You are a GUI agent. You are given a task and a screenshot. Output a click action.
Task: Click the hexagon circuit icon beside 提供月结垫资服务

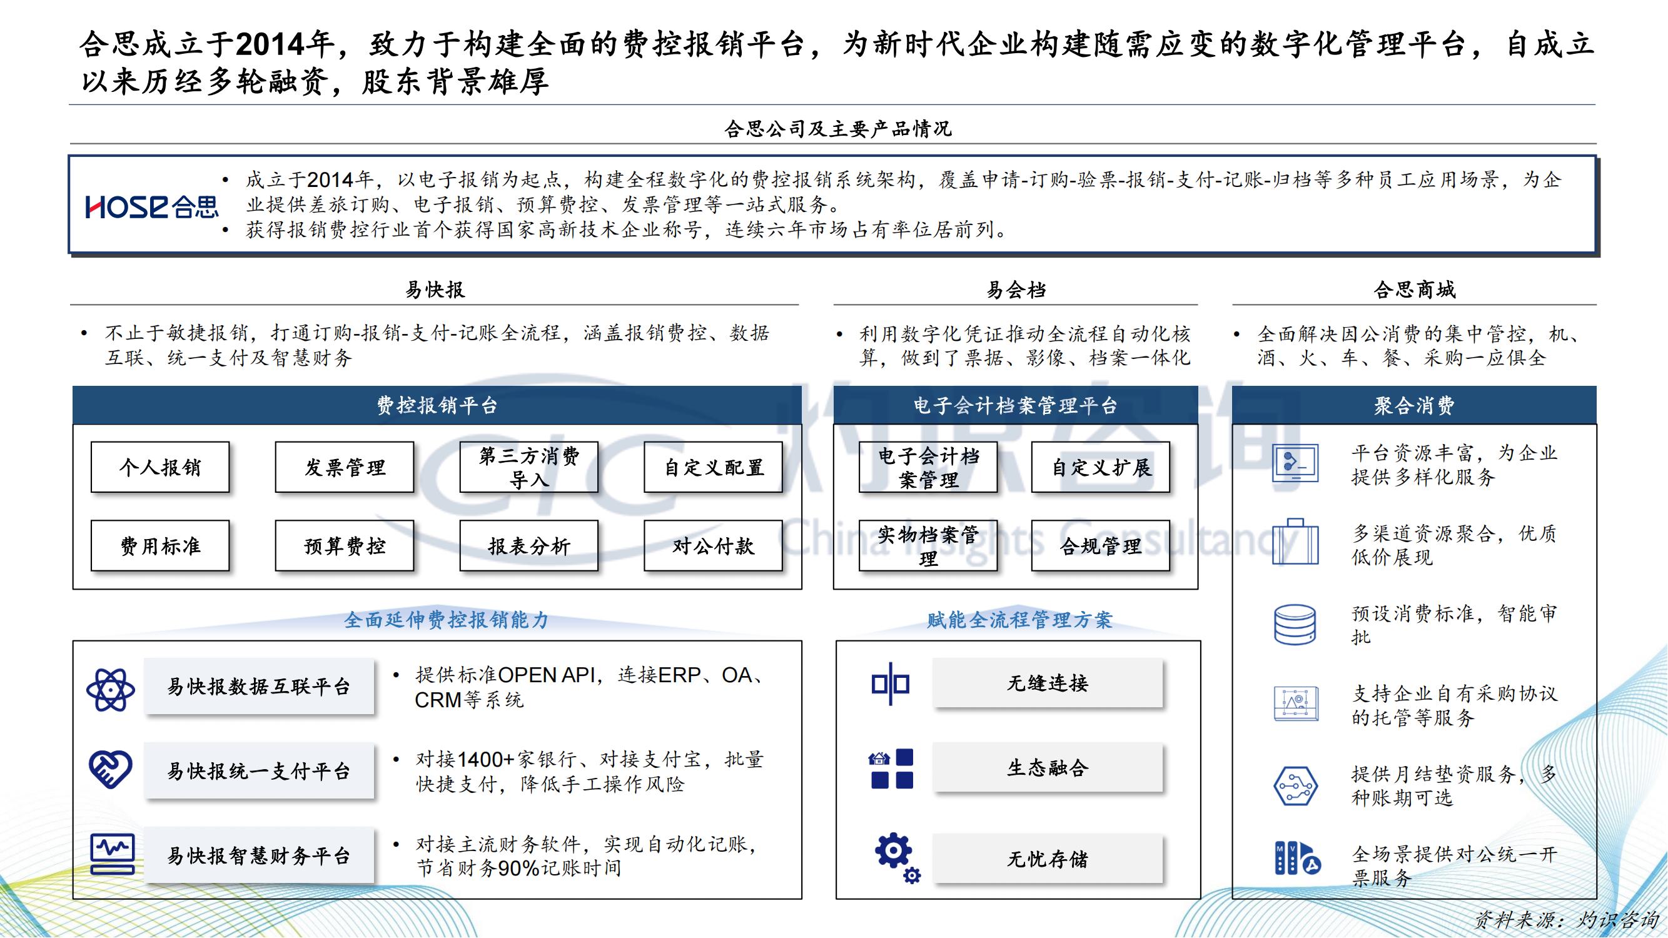point(1295,785)
